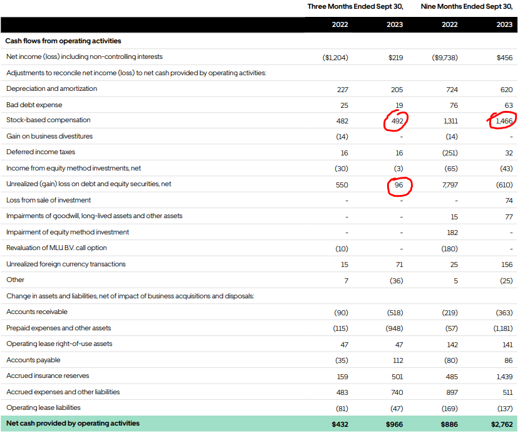The height and width of the screenshot is (435, 520).
Task: Click the circled 96 unrealized loss value
Action: (399, 184)
